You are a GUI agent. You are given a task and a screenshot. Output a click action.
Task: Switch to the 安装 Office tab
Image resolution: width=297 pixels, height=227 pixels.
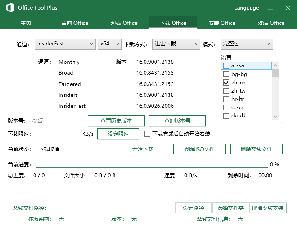pos(222,23)
